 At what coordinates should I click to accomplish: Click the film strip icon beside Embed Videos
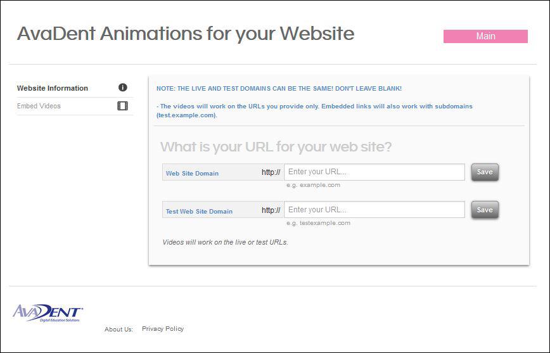(x=122, y=106)
